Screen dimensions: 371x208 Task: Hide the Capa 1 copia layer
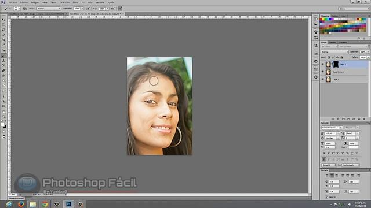(x=323, y=72)
